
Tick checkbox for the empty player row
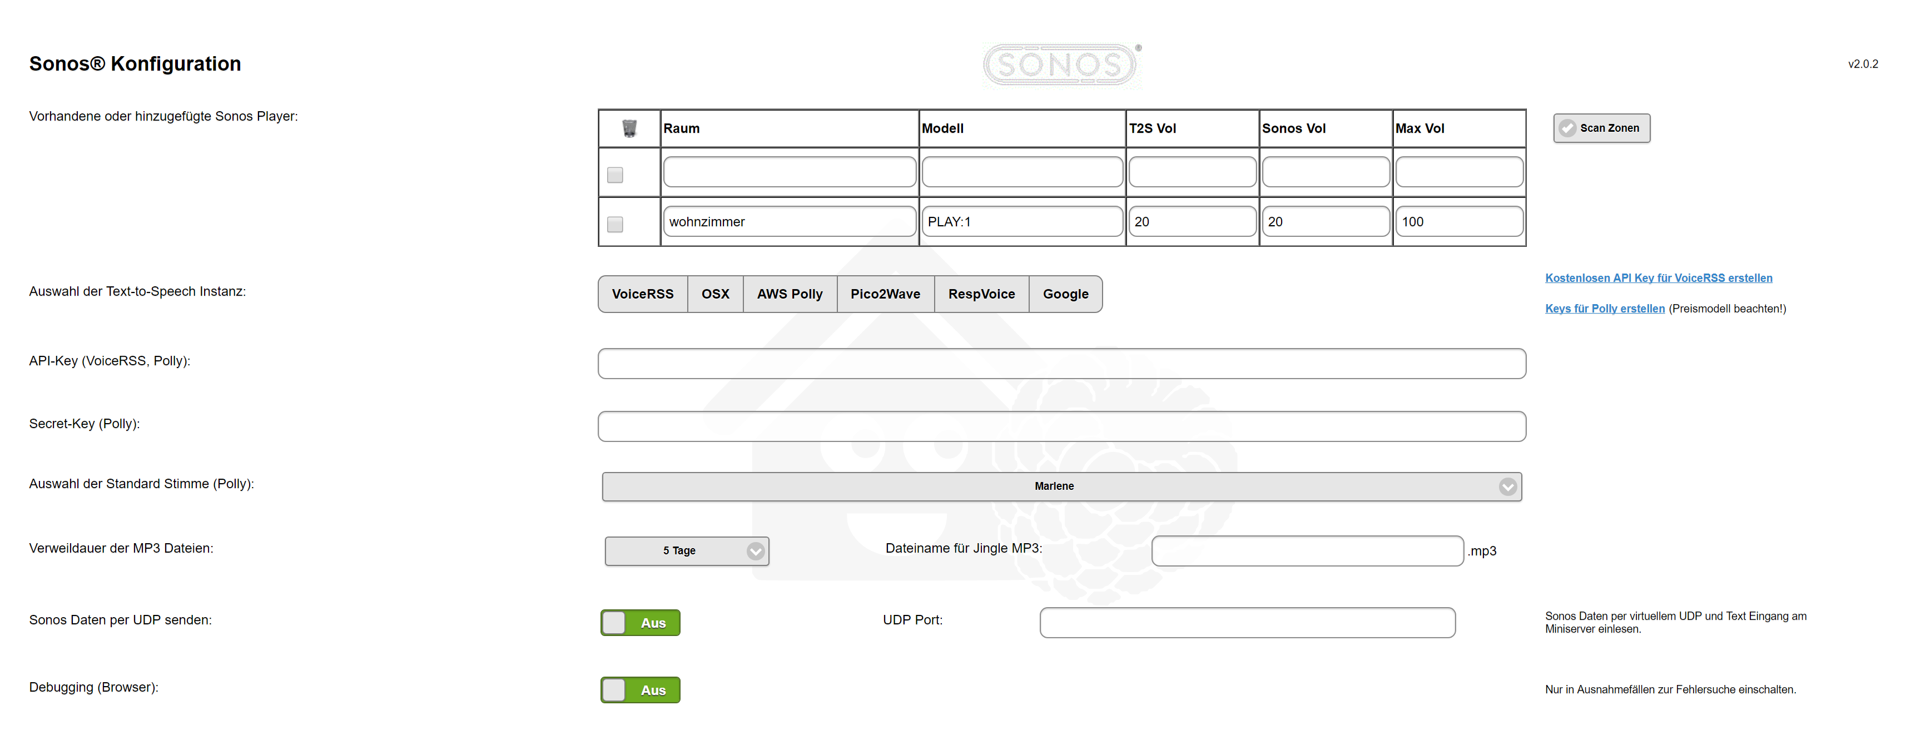(x=615, y=175)
